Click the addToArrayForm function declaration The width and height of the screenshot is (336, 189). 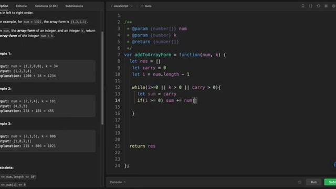[x=175, y=55]
